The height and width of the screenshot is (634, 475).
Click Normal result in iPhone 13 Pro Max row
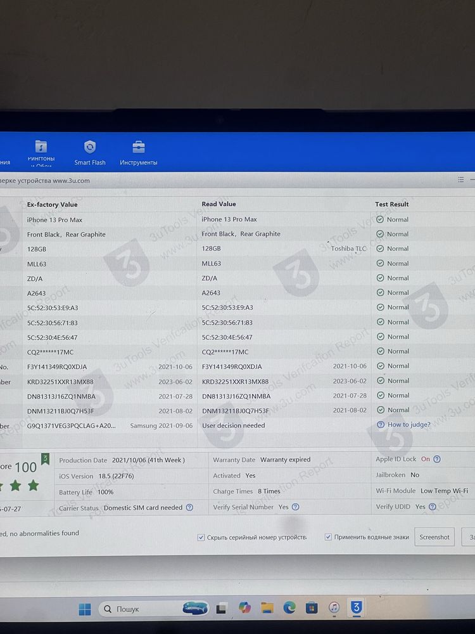pyautogui.click(x=392, y=219)
